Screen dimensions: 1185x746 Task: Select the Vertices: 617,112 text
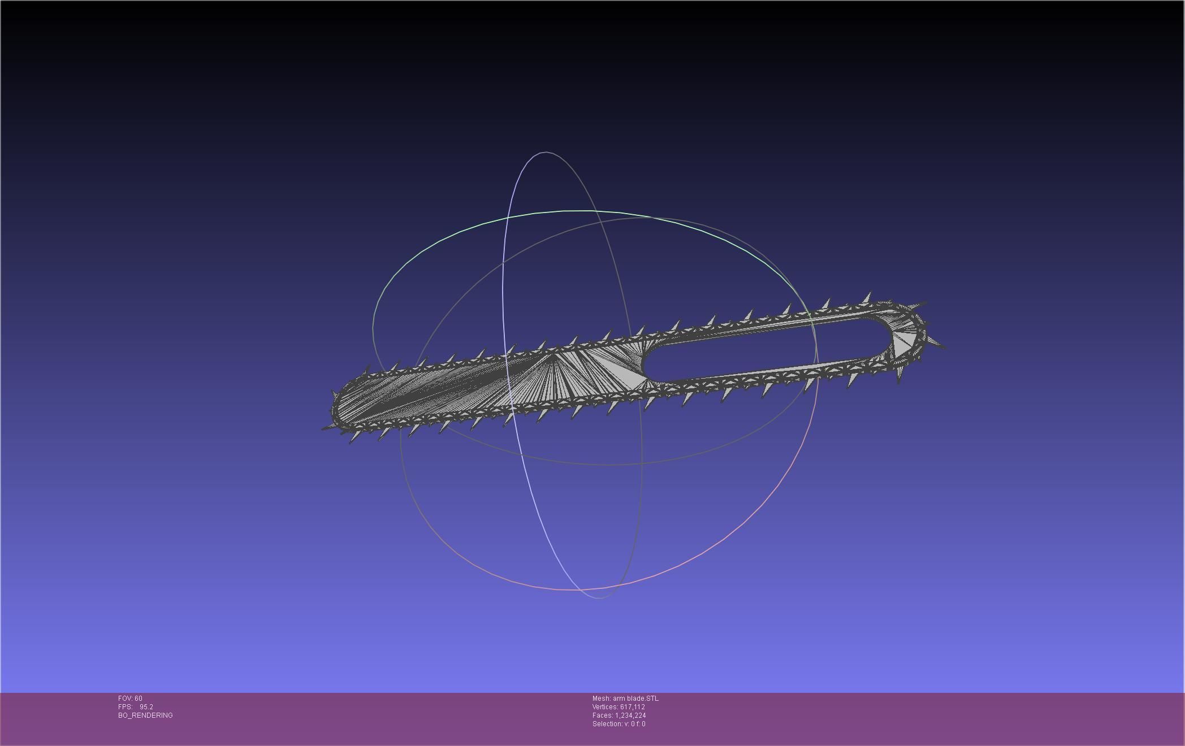619,707
